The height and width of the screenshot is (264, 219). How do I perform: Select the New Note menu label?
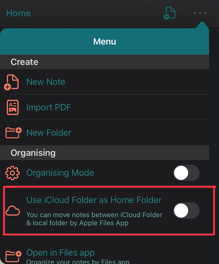point(46,82)
